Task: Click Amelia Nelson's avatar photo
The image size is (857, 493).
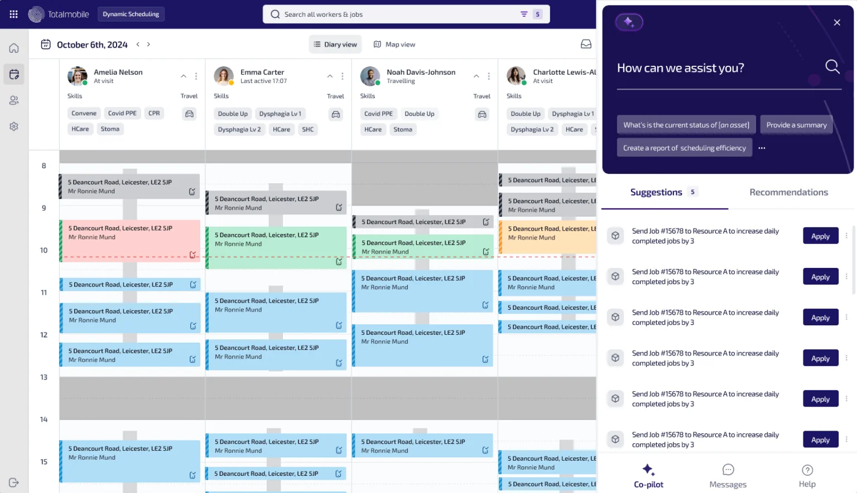Action: point(77,76)
